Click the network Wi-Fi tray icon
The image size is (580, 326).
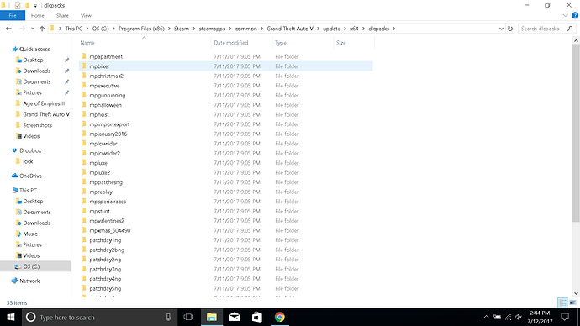pyautogui.click(x=509, y=317)
